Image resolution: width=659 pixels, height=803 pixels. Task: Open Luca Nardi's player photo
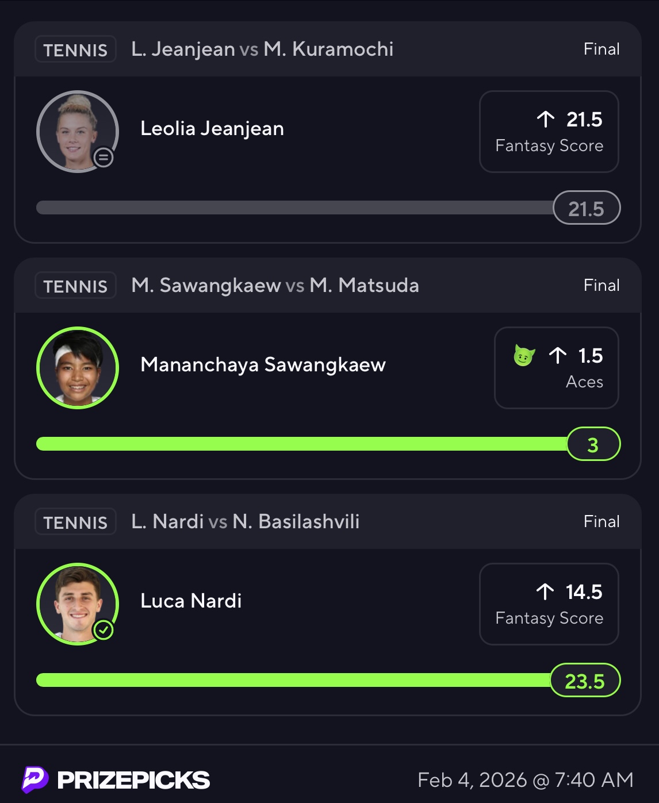(x=77, y=604)
